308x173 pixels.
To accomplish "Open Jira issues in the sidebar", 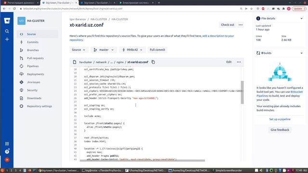I will click(38, 82).
